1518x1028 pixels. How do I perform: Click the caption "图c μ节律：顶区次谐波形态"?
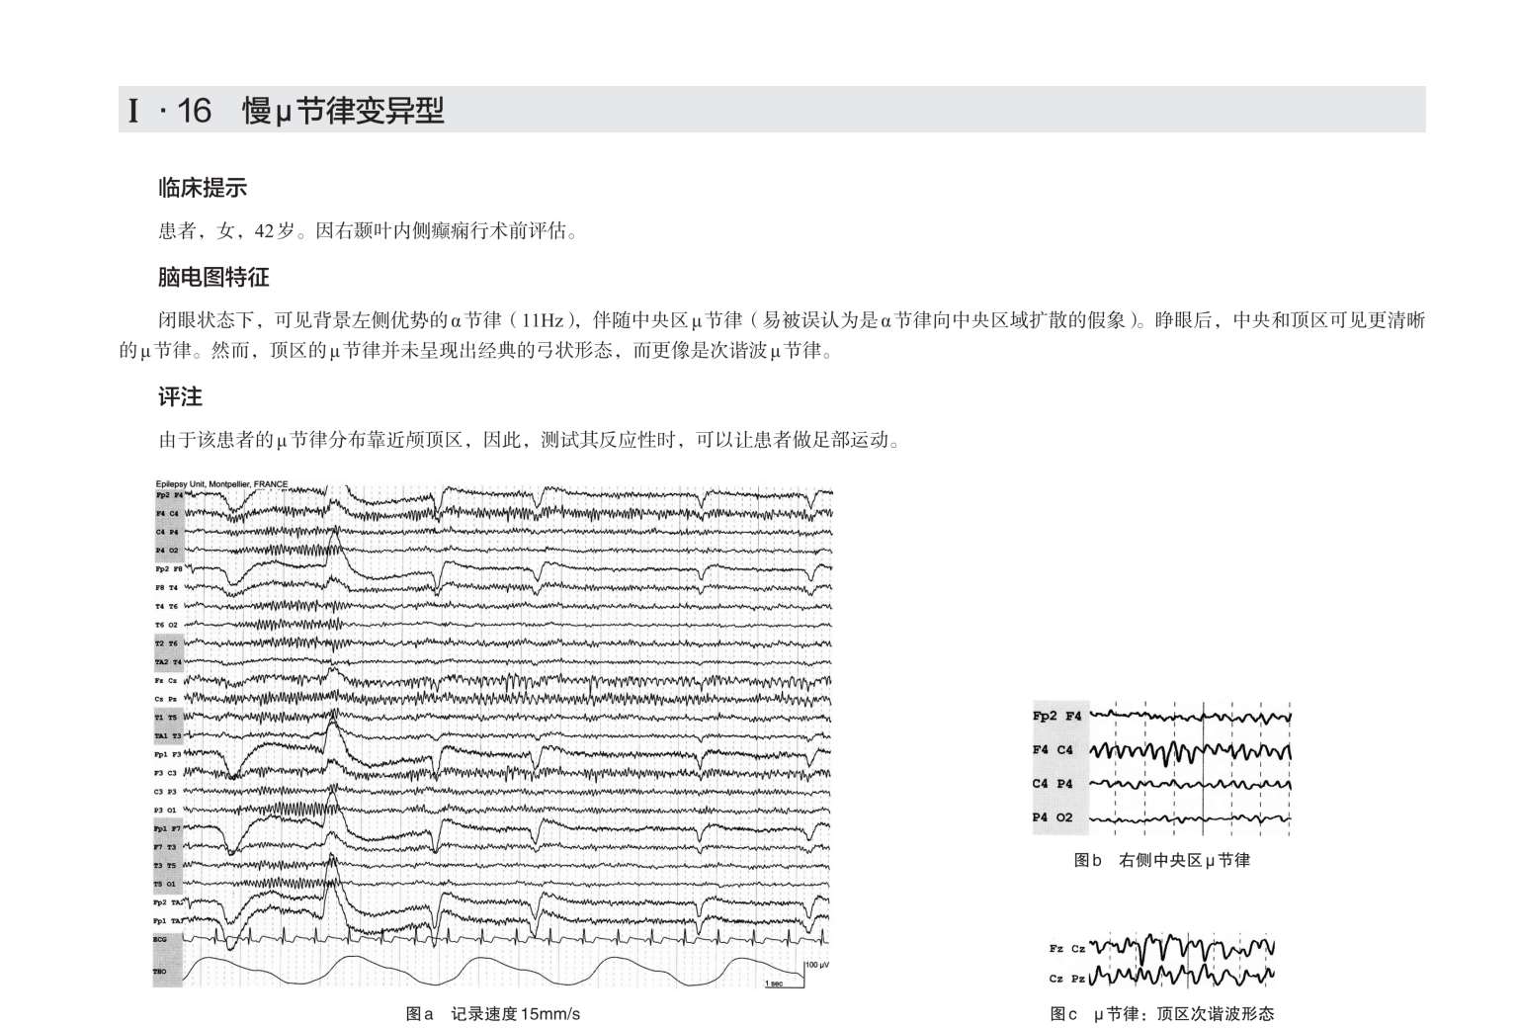(x=1162, y=1014)
